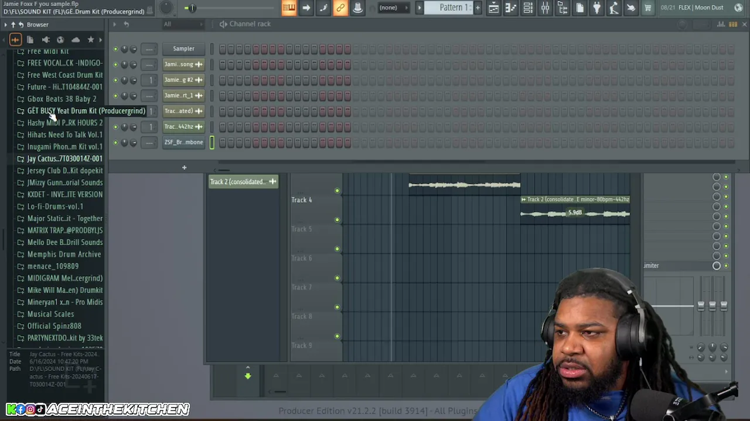Open the Playlist view from toolbar
Image resolution: width=750 pixels, height=421 pixels.
click(493, 8)
